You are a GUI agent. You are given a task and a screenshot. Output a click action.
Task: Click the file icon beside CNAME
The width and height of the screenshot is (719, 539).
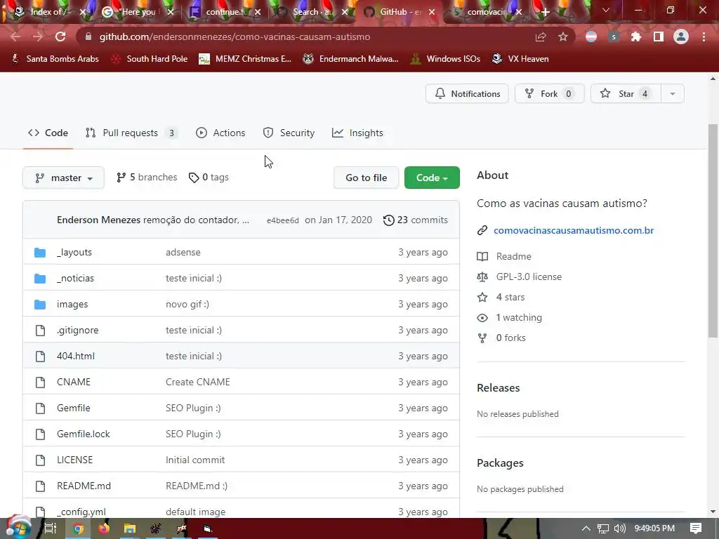pyautogui.click(x=40, y=382)
